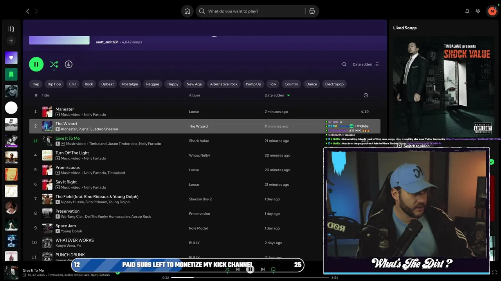Open Shock Value album link
This screenshot has width=501, height=281.
click(199, 141)
